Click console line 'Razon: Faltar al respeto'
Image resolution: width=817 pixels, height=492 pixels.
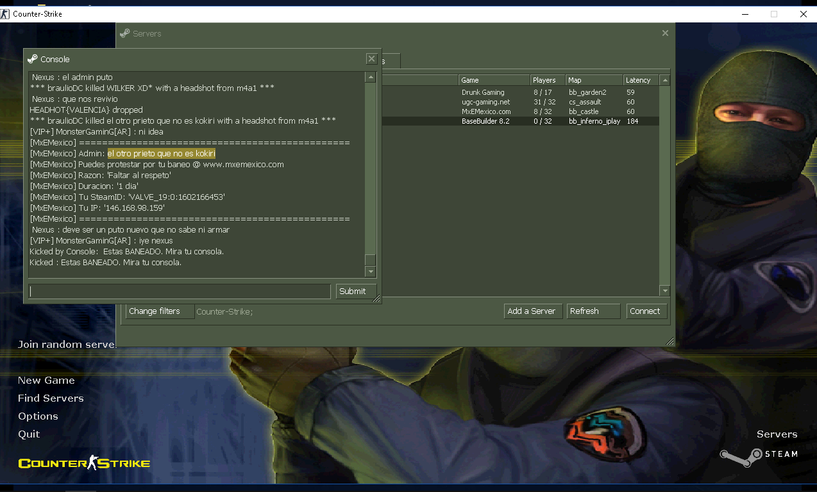tap(100, 176)
